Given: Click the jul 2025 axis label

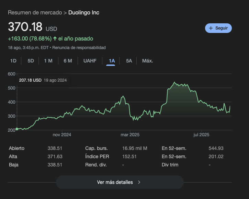Looking at the screenshot, I should click(201, 135).
